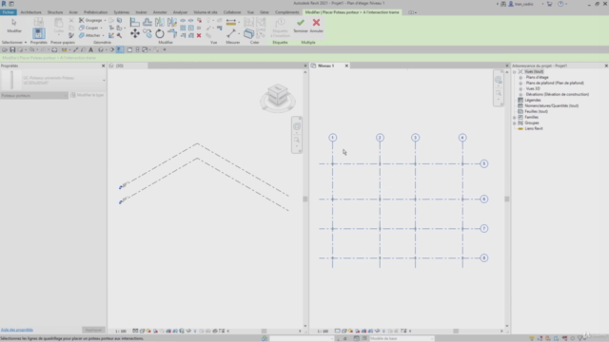Screen dimensions: 609x342
Task: Select the Offset tool in Modifier panel
Action: (x=147, y=22)
